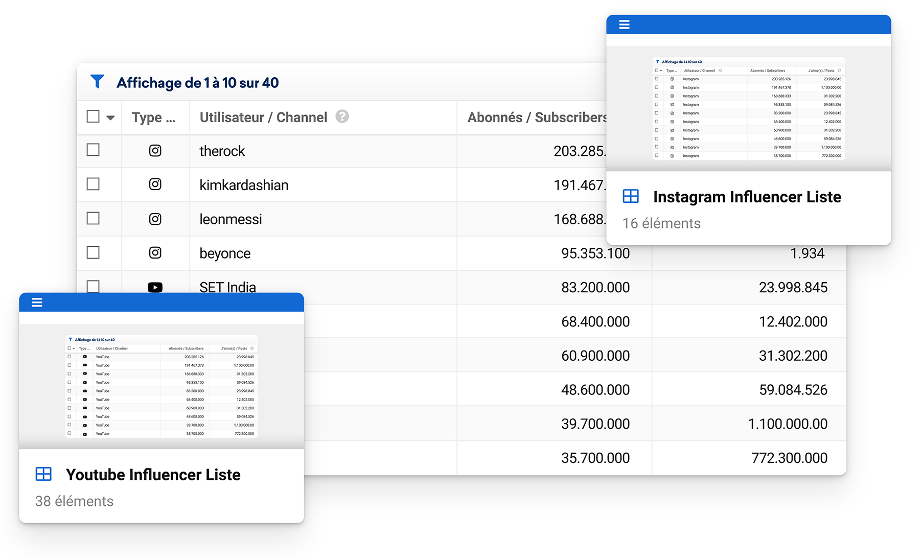Image resolution: width=923 pixels, height=560 pixels.
Task: Click the 'Affichage de 1 à 10 sur 40' heading
Action: 198,83
